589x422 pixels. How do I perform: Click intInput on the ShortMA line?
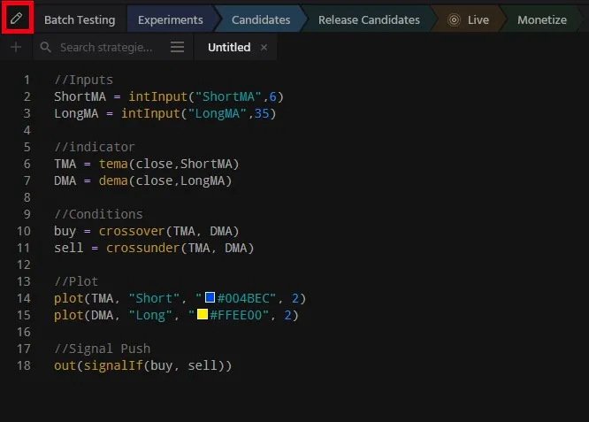157,96
